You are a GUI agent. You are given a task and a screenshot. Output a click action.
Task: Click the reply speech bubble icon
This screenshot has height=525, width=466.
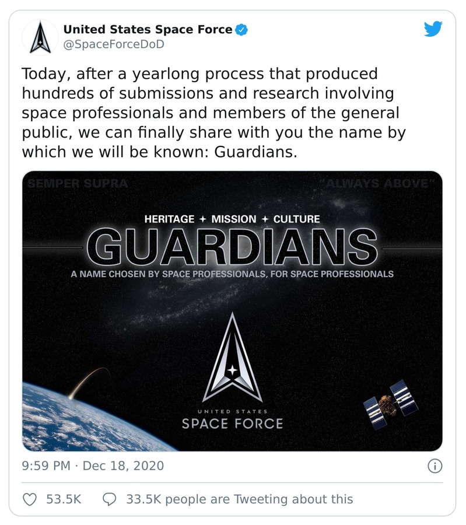[x=110, y=499]
